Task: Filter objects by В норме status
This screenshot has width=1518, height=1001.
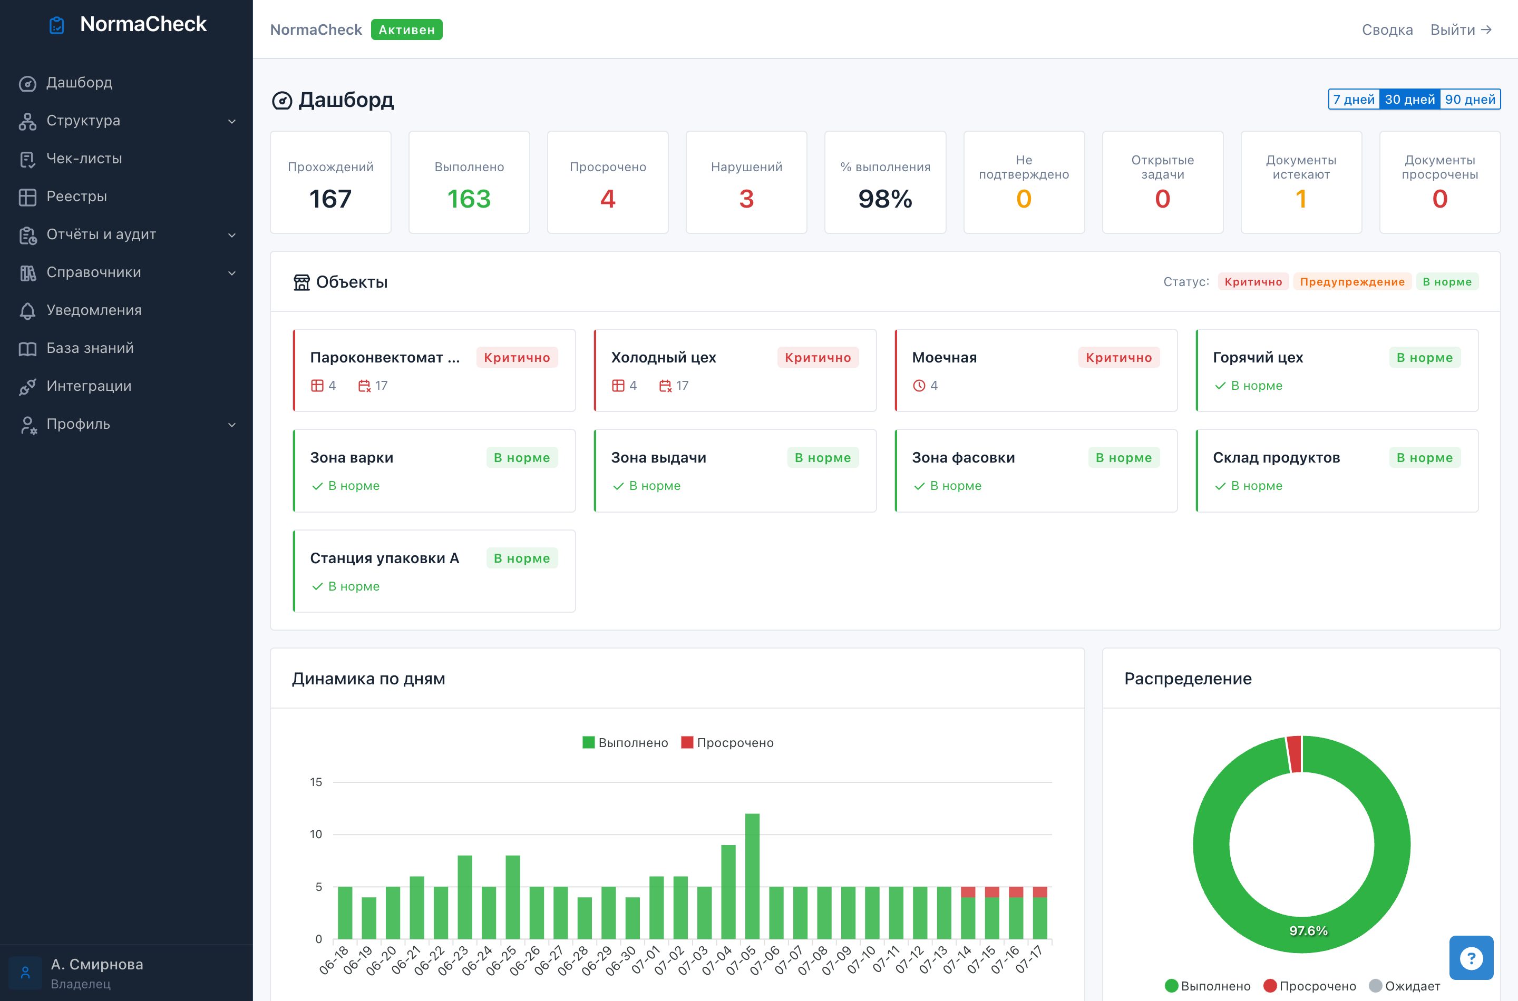Action: (x=1447, y=282)
